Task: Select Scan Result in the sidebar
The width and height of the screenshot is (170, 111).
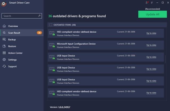Action: click(x=22, y=33)
